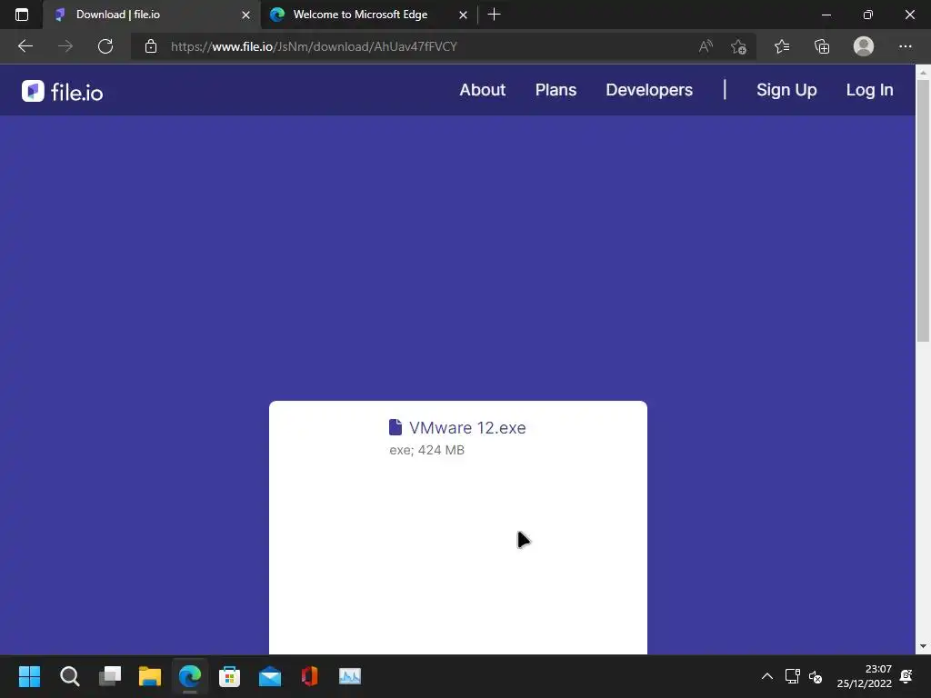This screenshot has width=931, height=698.
Task: View site information lock icon
Action: click(x=151, y=46)
